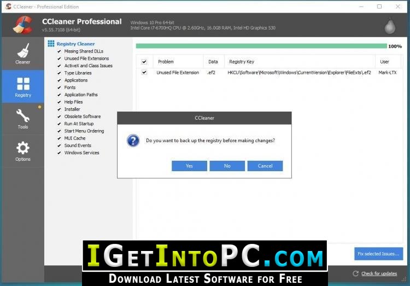Sort by the Problem column header
Image resolution: width=410 pixels, height=286 pixels.
[x=178, y=62]
